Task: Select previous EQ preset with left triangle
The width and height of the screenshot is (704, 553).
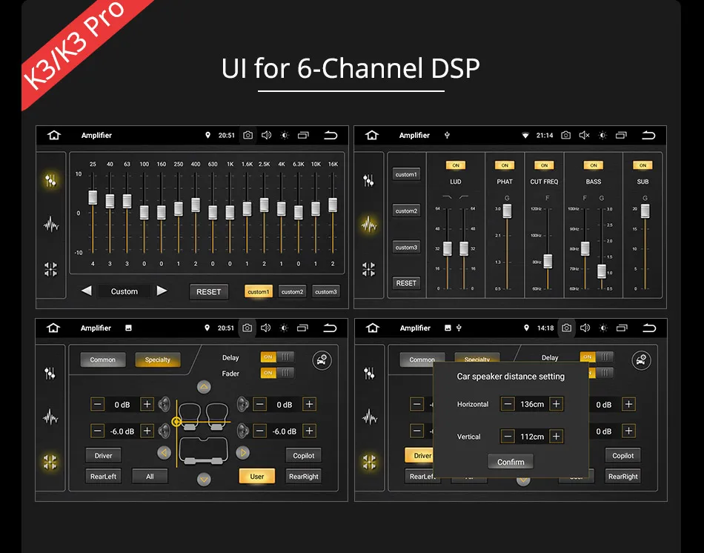Action: pyautogui.click(x=87, y=291)
